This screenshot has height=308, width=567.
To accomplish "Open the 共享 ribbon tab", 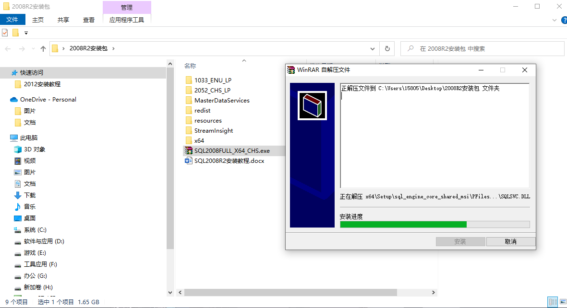I will pos(63,20).
